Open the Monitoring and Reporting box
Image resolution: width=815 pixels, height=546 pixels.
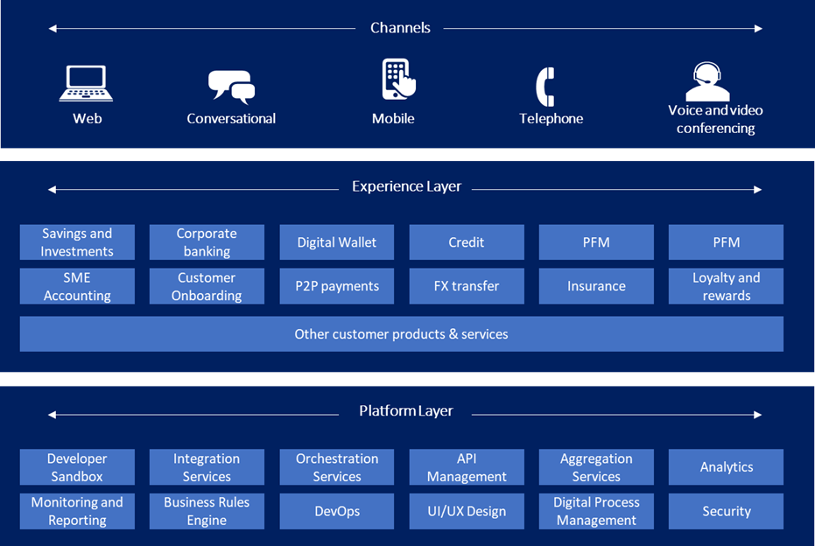coord(77,511)
